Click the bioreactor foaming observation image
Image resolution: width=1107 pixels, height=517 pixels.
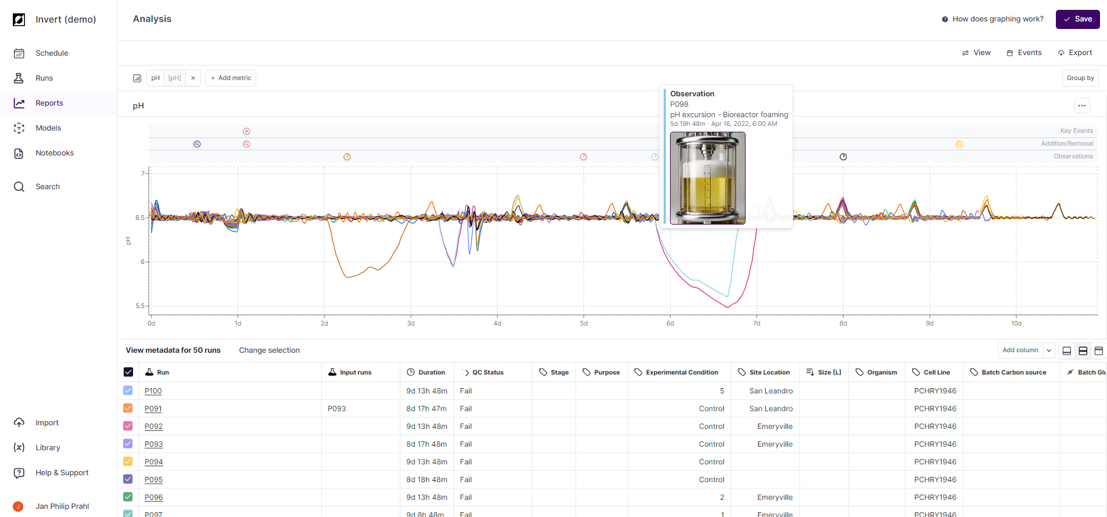tap(707, 178)
